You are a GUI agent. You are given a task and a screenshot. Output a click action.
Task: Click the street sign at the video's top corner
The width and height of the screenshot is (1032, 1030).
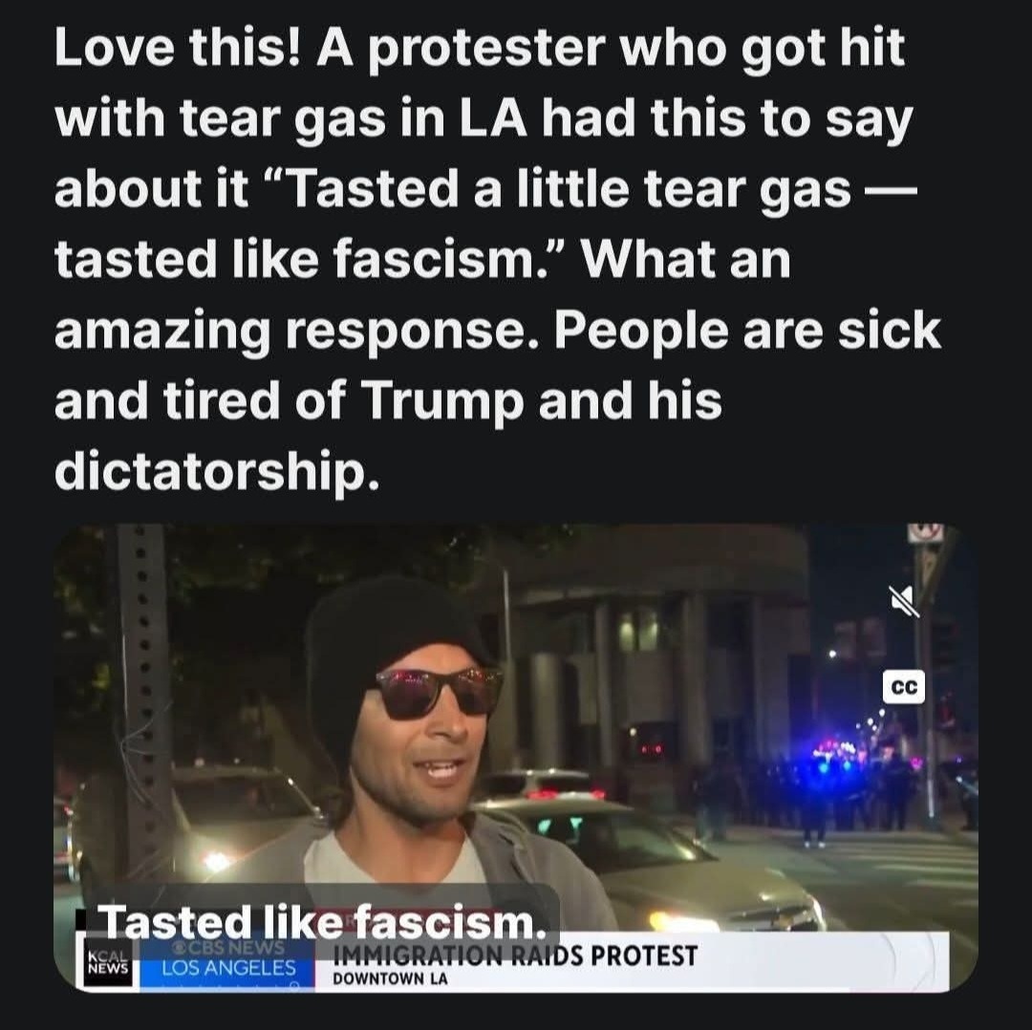pyautogui.click(x=925, y=532)
